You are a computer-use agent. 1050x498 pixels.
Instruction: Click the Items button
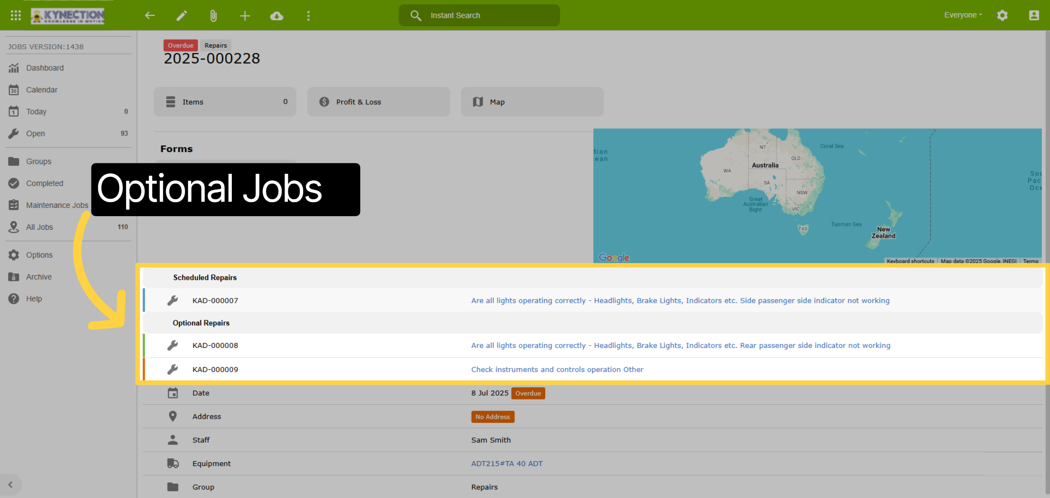225,102
